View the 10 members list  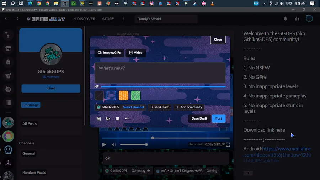point(51,77)
